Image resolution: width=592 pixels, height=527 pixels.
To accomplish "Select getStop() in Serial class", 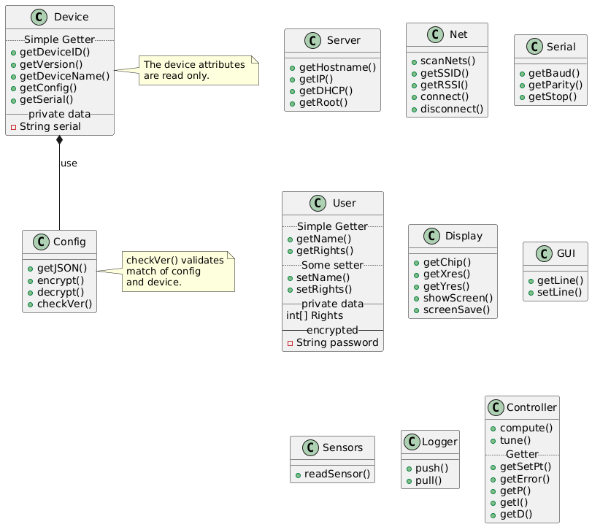I will click(x=553, y=96).
